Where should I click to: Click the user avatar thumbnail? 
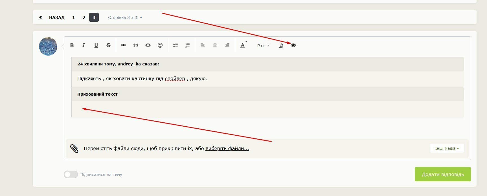(48, 46)
